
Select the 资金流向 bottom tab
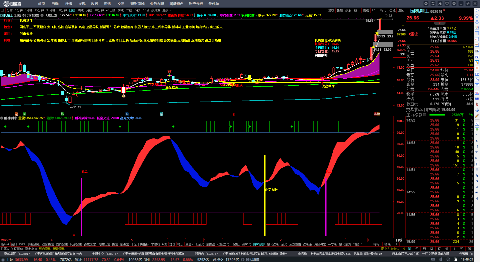coord(31,249)
